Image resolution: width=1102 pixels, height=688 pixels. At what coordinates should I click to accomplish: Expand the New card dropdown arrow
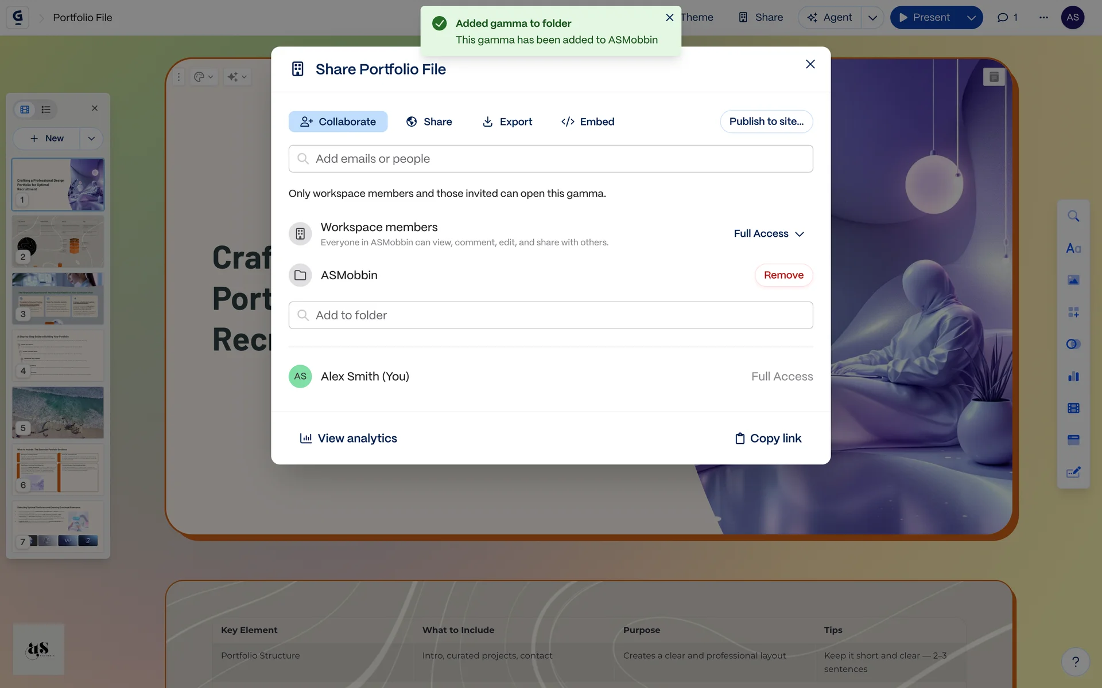pyautogui.click(x=91, y=139)
